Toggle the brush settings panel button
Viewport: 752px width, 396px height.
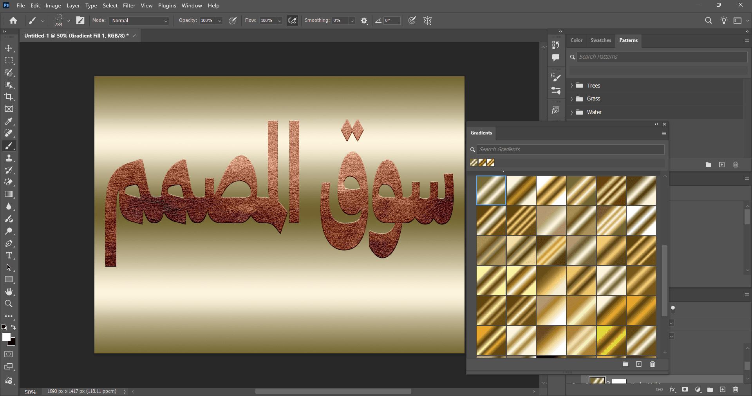pyautogui.click(x=80, y=20)
